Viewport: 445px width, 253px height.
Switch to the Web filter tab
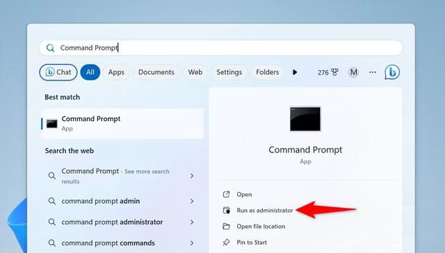pyautogui.click(x=195, y=72)
